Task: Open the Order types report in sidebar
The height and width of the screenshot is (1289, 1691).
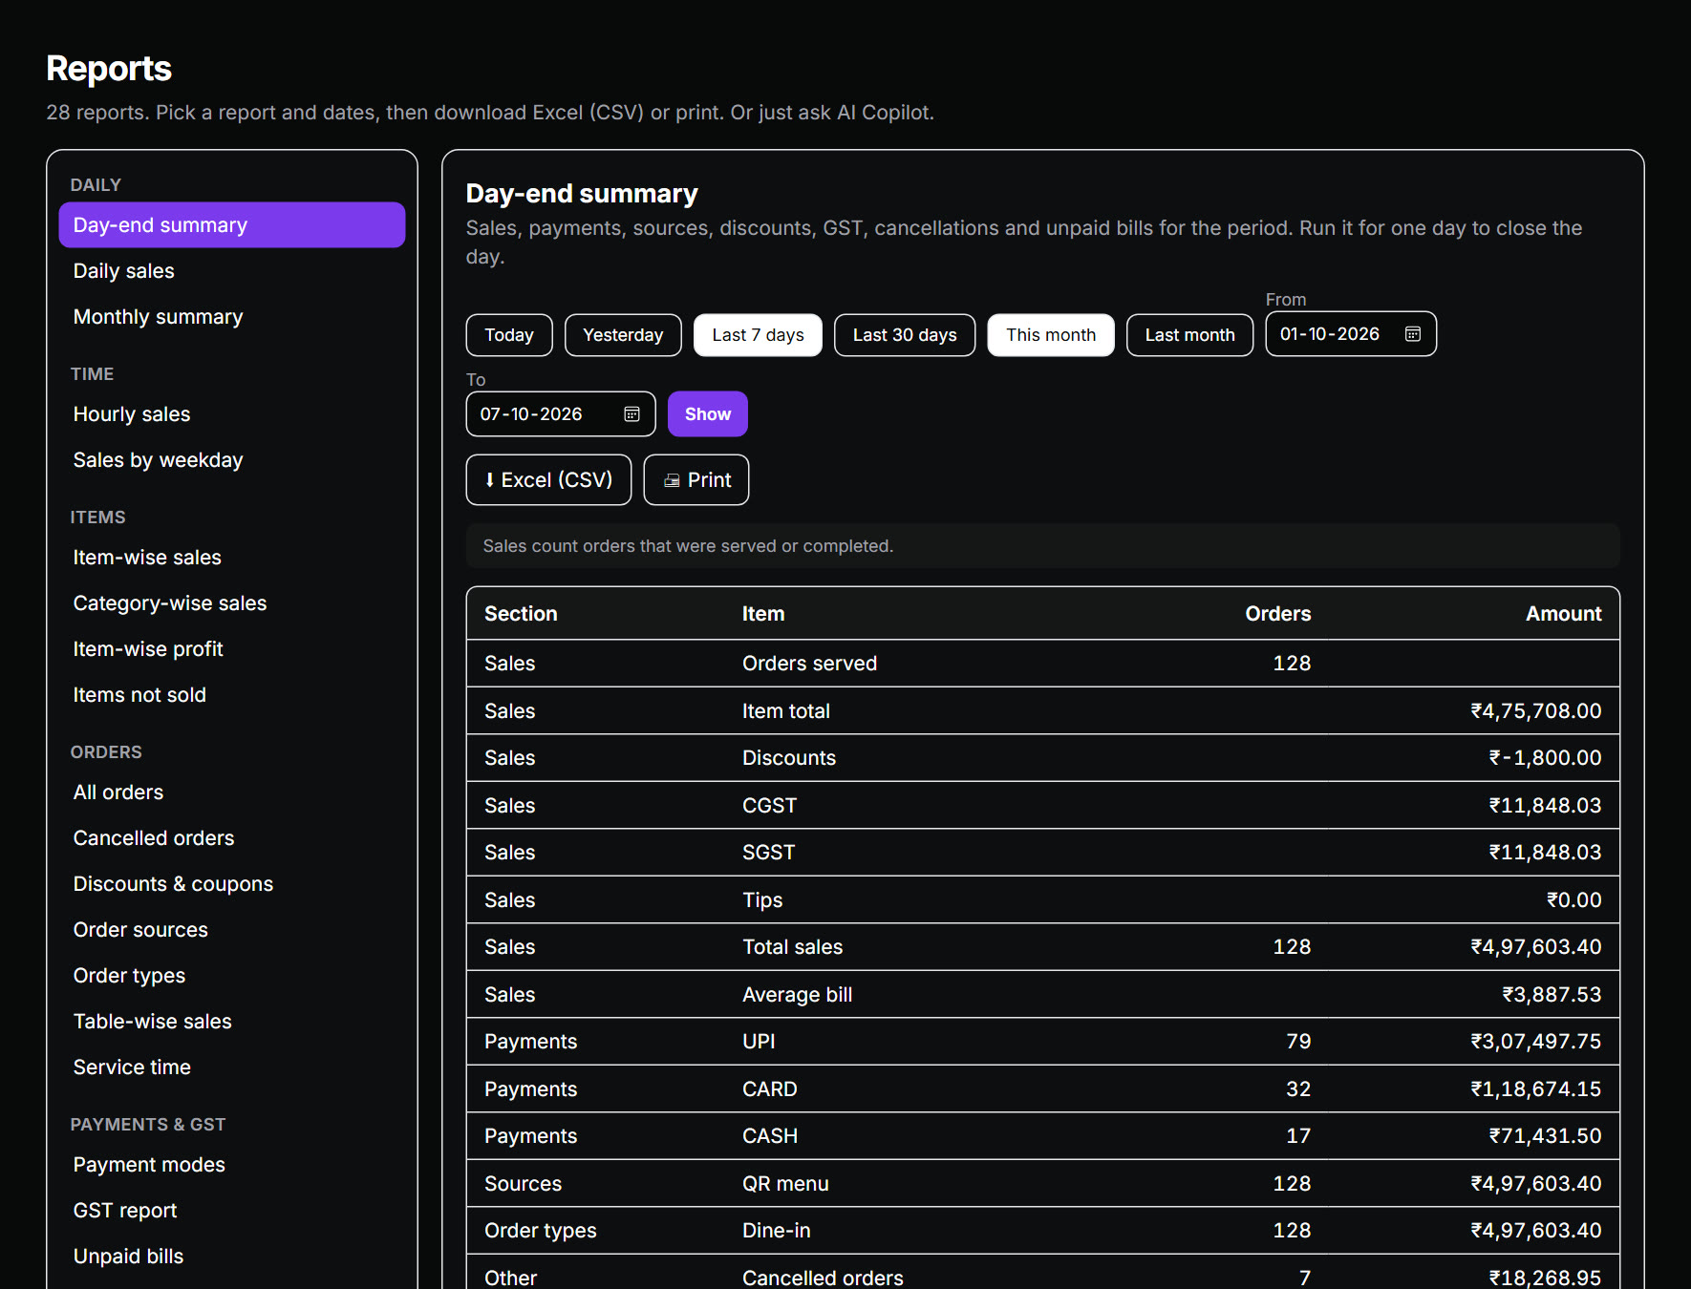Action: (232, 976)
